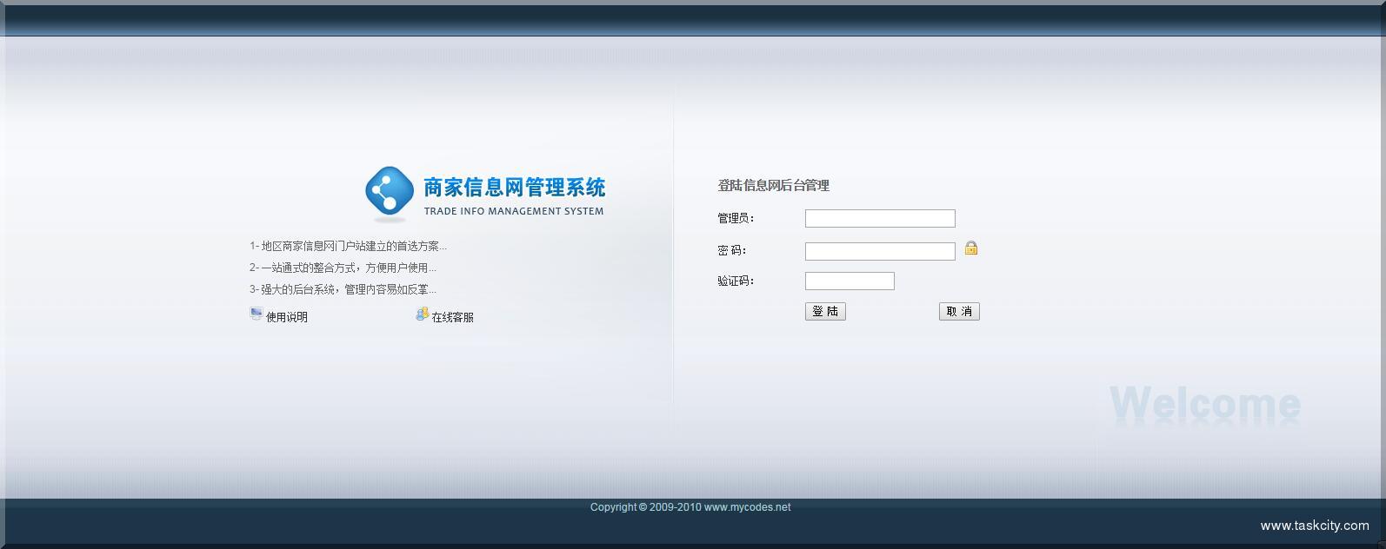Click the 登陆信息网后台管理 heading
Viewport: 1386px width, 549px height.
(x=773, y=186)
